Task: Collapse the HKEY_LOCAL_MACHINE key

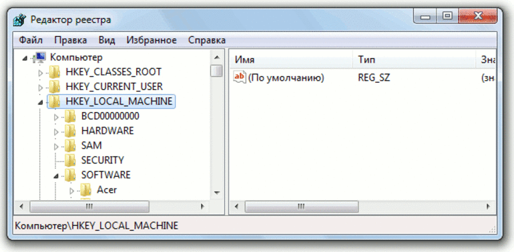Action: pyautogui.click(x=40, y=103)
